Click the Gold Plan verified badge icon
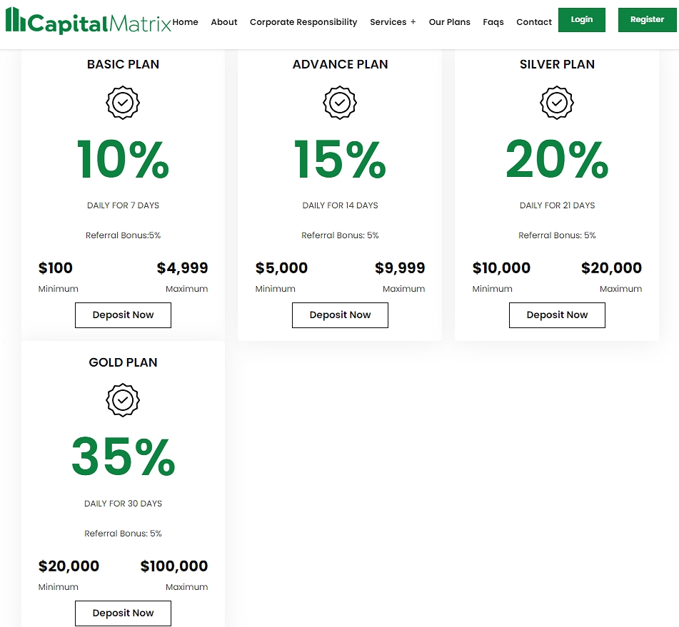The image size is (679, 627). (x=123, y=401)
